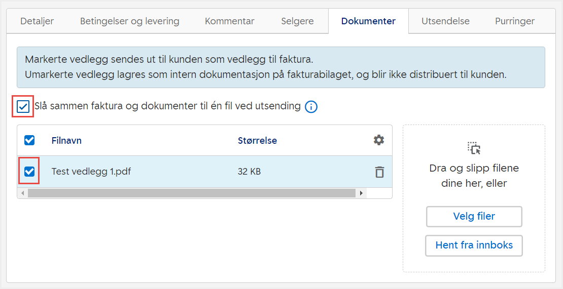Click the Størrelse column header
563x289 pixels.
coord(257,141)
